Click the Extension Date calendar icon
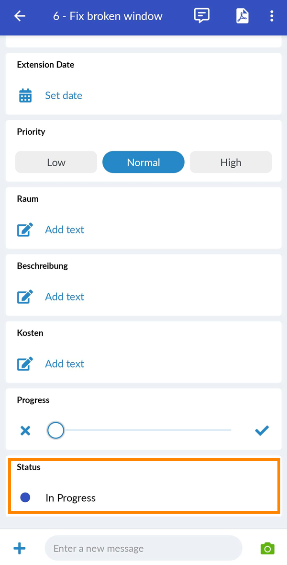Image resolution: width=287 pixels, height=565 pixels. pos(25,95)
